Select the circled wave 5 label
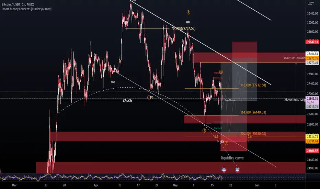 [x=226, y=143]
